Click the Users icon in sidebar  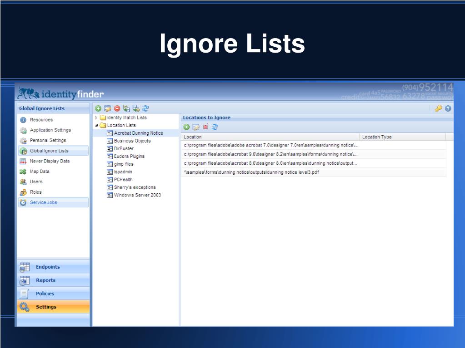(23, 182)
